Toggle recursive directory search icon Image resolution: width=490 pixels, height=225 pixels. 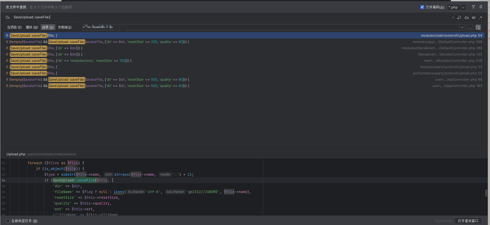coord(478,27)
